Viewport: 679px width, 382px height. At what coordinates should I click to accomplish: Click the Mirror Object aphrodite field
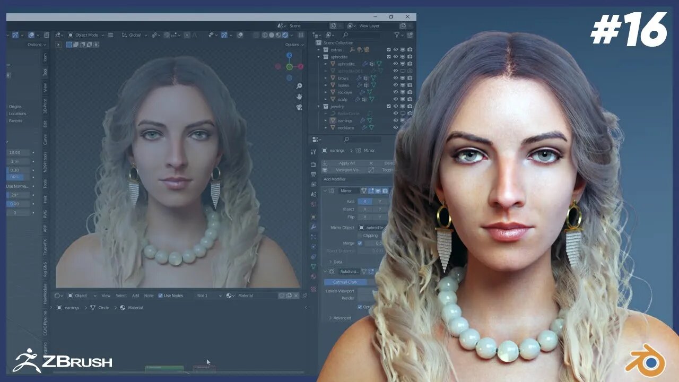click(371, 228)
